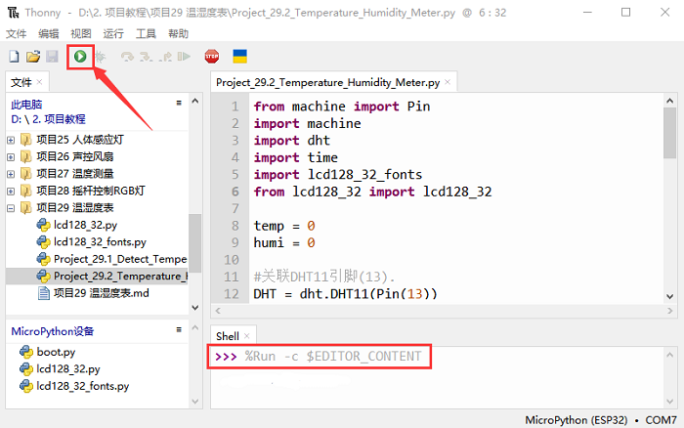
Task: Click the Debug bug icon
Action: pos(99,57)
